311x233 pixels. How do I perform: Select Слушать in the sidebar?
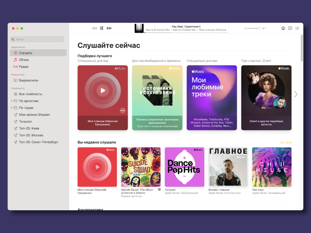(38, 53)
